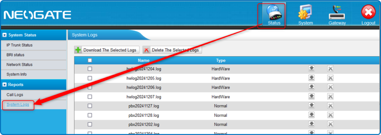
Task: Click the NEOGATE logo
Action: (x=38, y=15)
